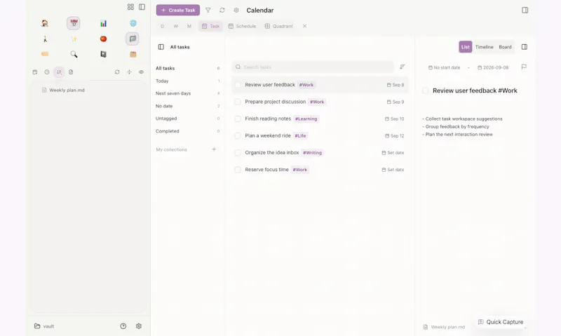The image size is (561, 336).
Task: Select Next seven days filter
Action: click(187, 93)
